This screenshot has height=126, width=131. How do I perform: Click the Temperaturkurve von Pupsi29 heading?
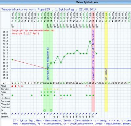49,10
